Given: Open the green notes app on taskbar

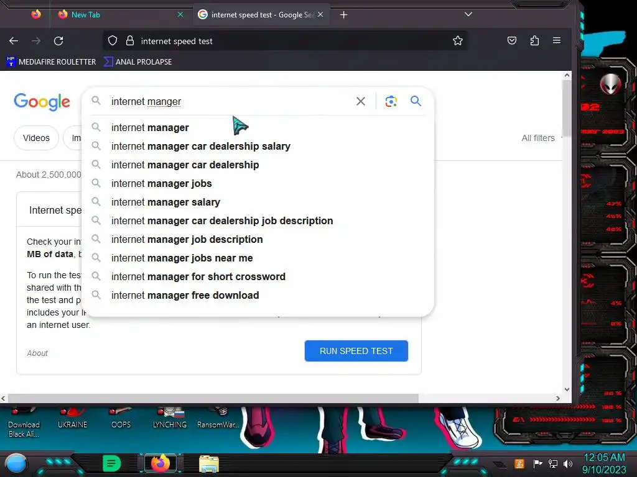Looking at the screenshot, I should [112, 463].
